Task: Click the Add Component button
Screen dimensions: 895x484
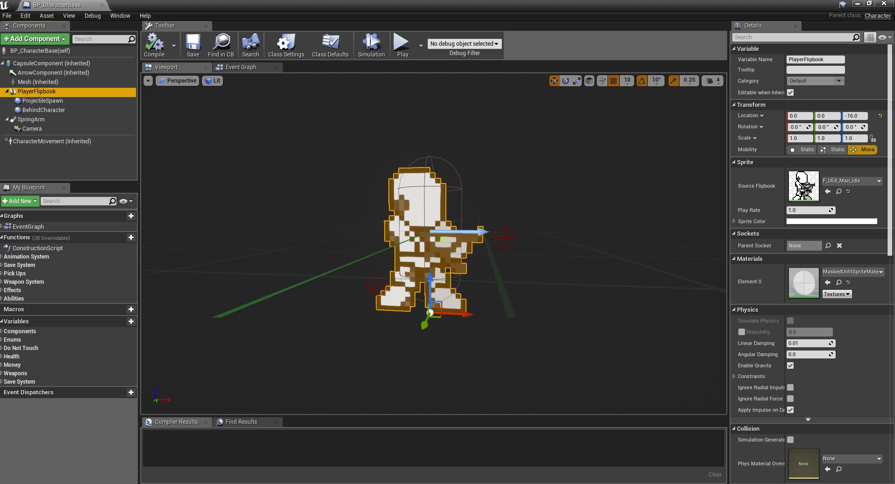Action: (35, 39)
